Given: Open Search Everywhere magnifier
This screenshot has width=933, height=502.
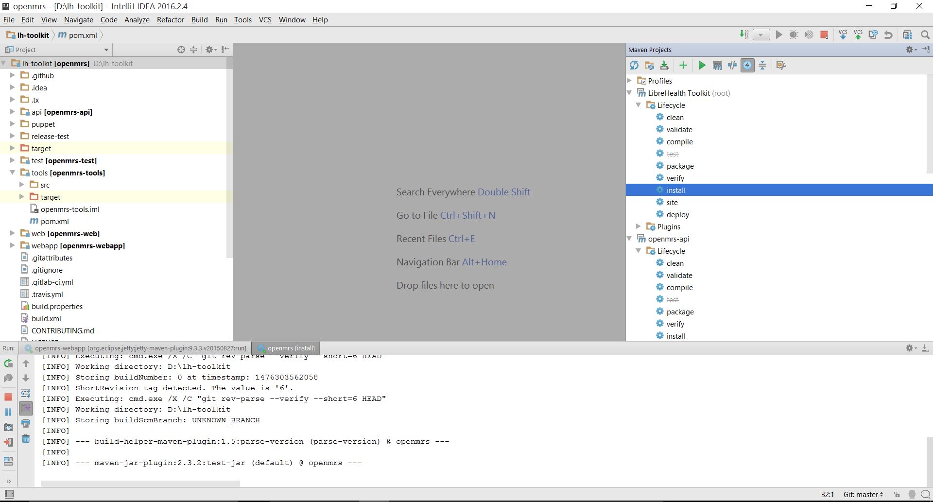Looking at the screenshot, I should (x=925, y=35).
